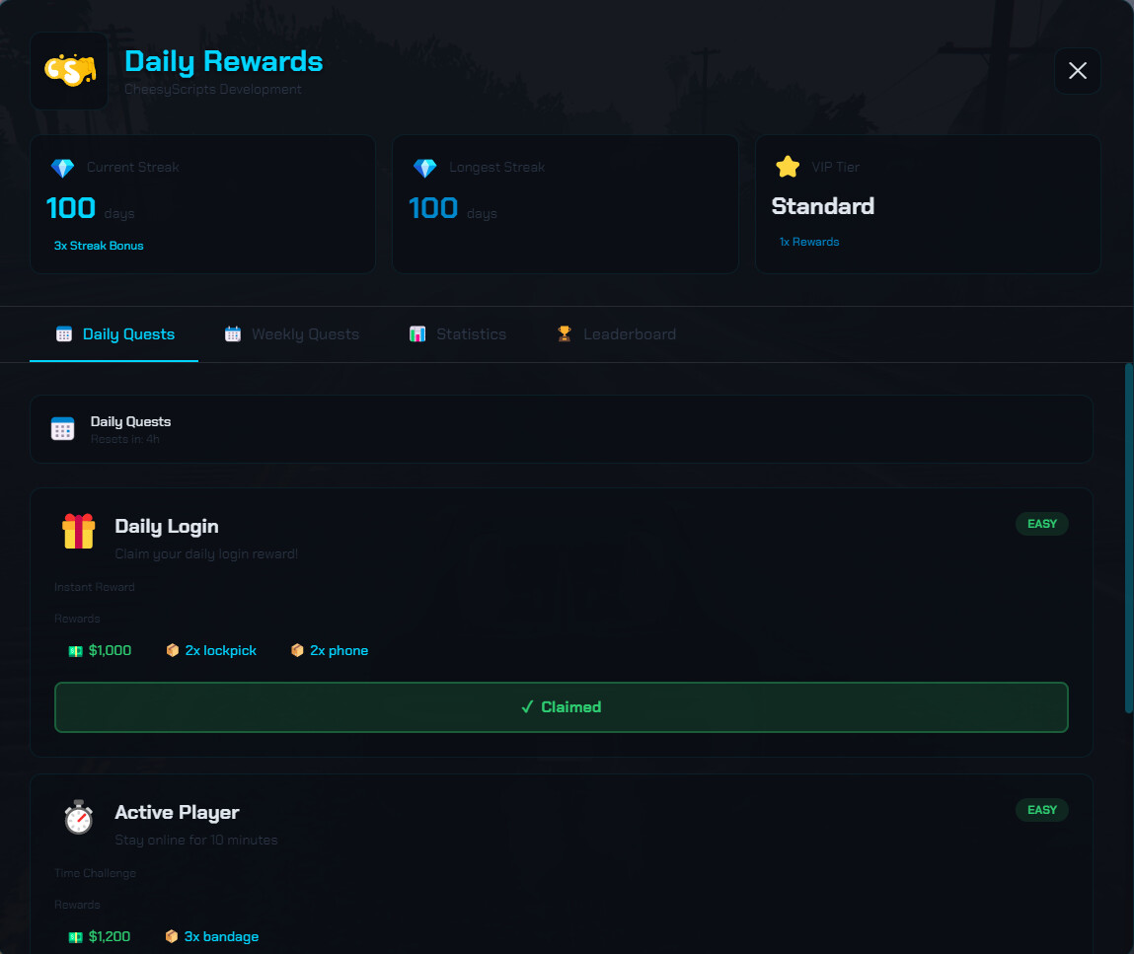Screen dimensions: 1134x954
Task: Click the '$1,200' reward amount
Action: (110, 936)
